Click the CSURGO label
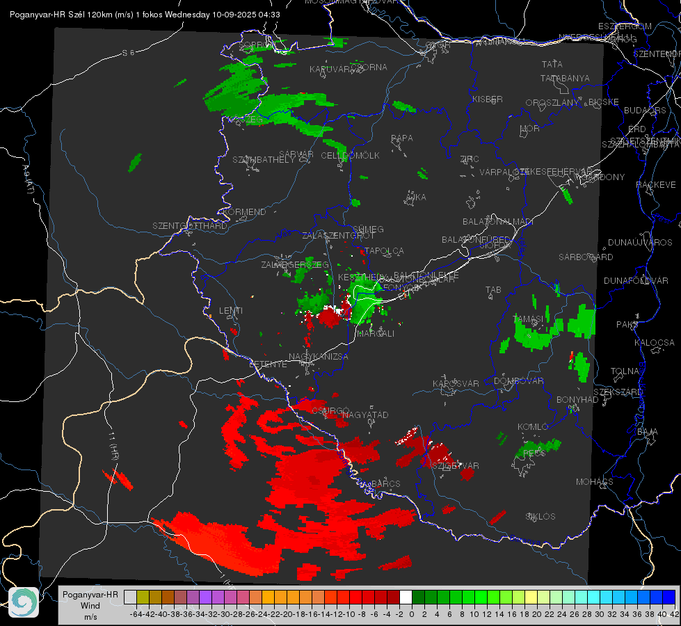This screenshot has height=626, width=681. 331,410
